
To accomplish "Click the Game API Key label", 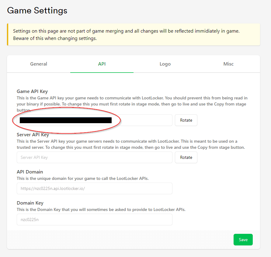I will pyautogui.click(x=32, y=91).
